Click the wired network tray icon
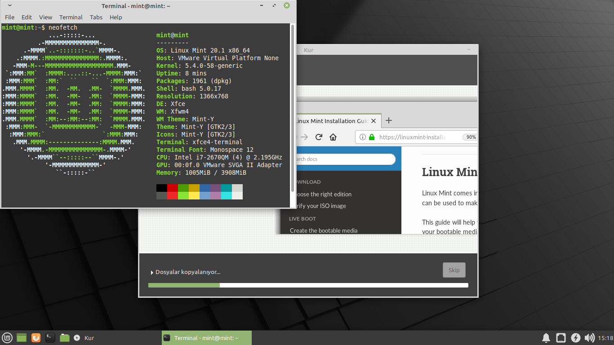This screenshot has width=614, height=345. pyautogui.click(x=561, y=338)
